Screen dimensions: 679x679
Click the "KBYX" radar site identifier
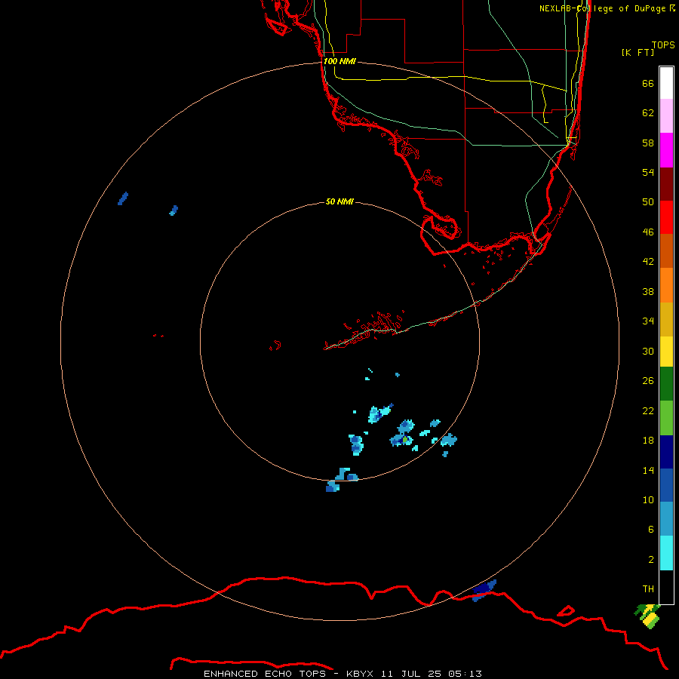[359, 674]
